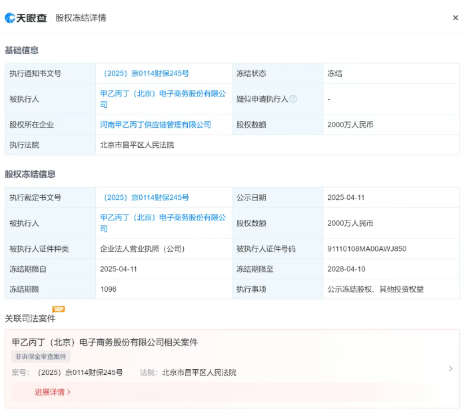Open 河南甲乙丙丁供应链管理有限公司 company link

tap(155, 125)
